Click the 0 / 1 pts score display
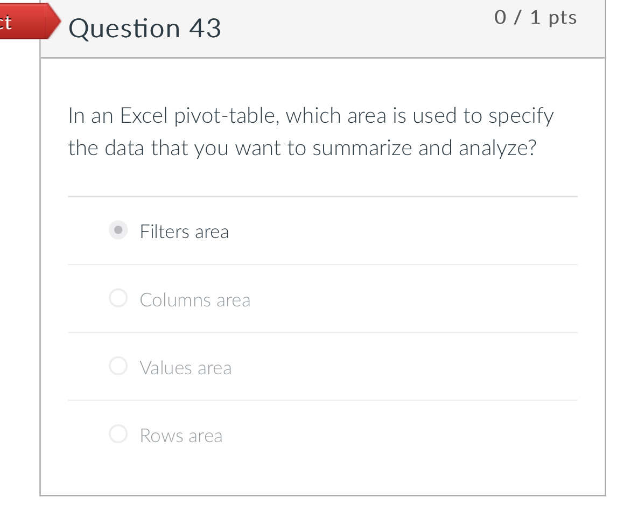 [x=535, y=17]
